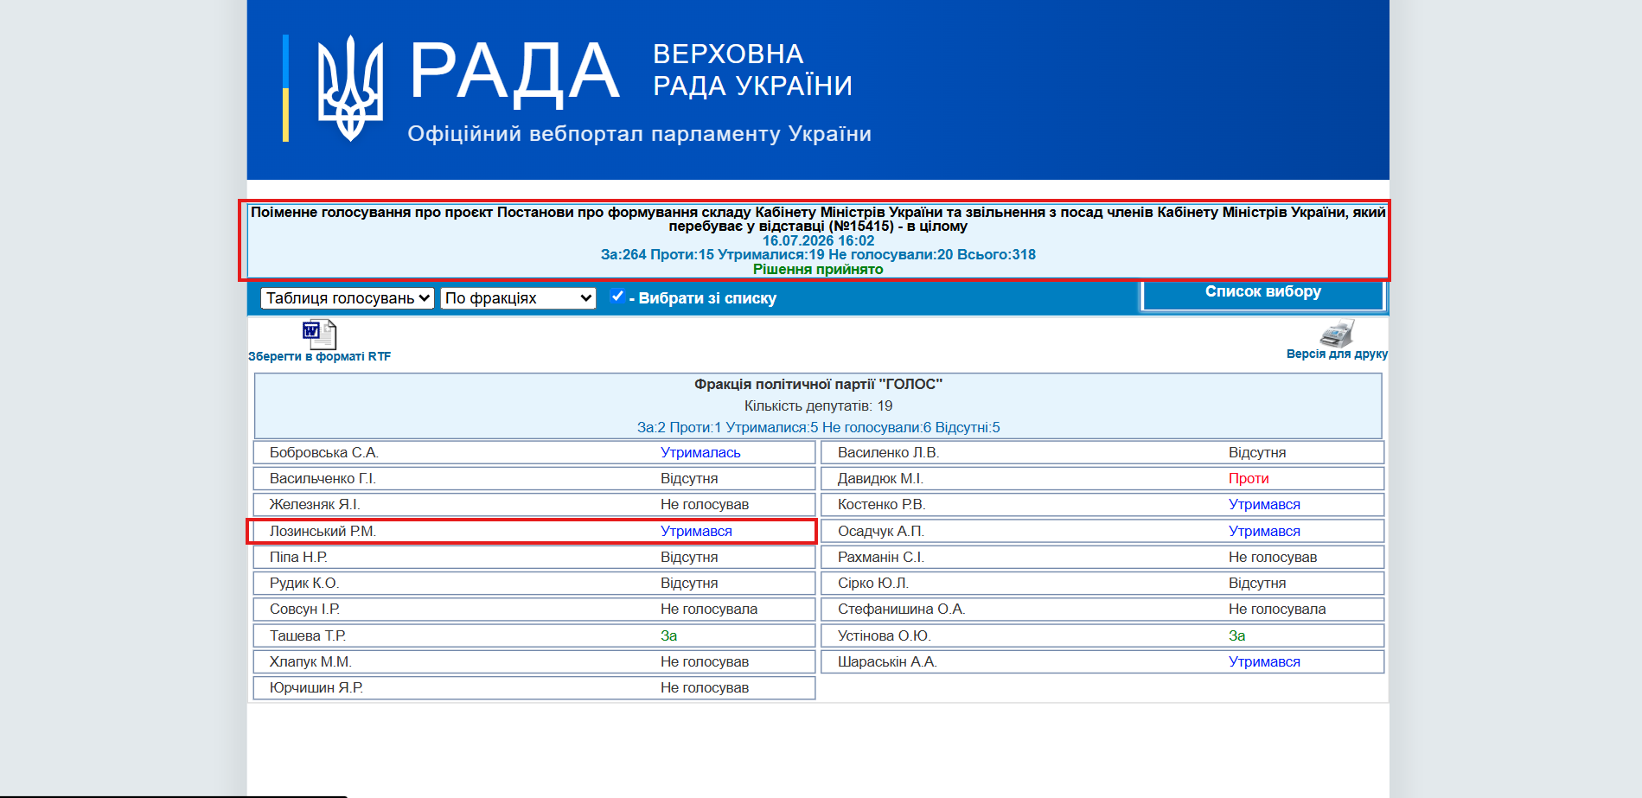This screenshot has width=1642, height=798.
Task: Select deputy name 'Костенко Р.В.'
Action: [881, 505]
